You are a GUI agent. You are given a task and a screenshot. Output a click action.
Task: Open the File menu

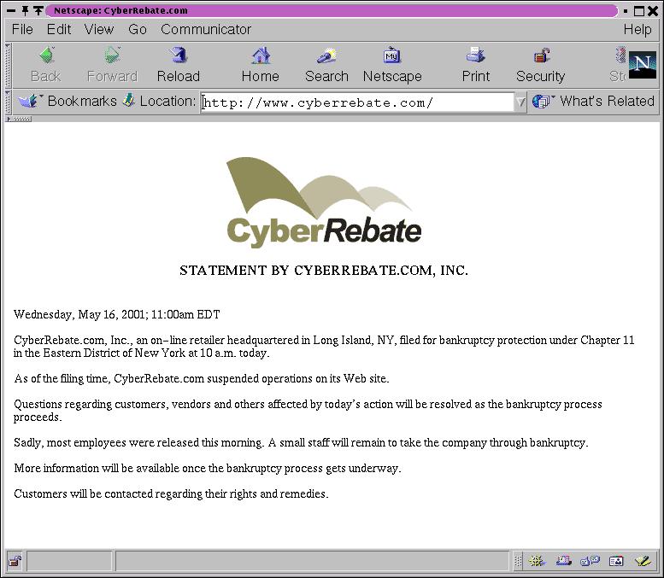(x=22, y=29)
